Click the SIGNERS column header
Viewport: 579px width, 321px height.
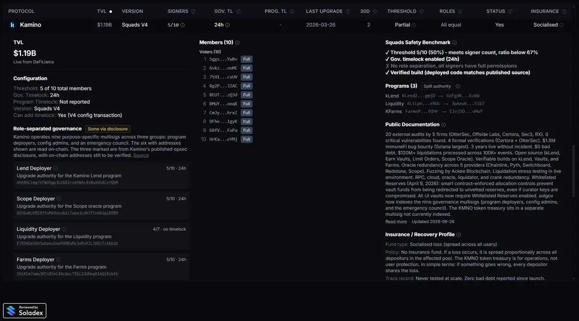(x=178, y=12)
